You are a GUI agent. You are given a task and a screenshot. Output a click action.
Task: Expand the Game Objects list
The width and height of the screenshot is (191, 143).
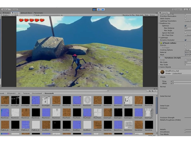[159, 67]
